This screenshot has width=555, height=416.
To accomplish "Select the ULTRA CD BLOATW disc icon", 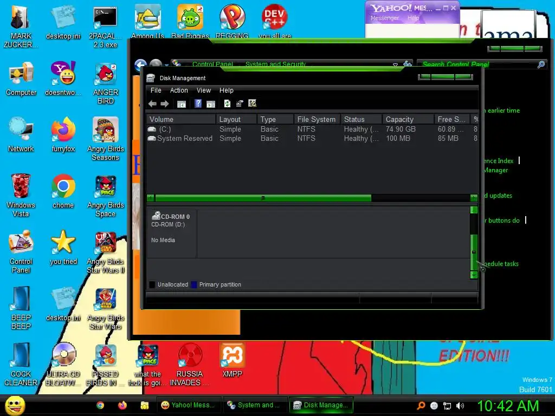I will click(63, 365).
